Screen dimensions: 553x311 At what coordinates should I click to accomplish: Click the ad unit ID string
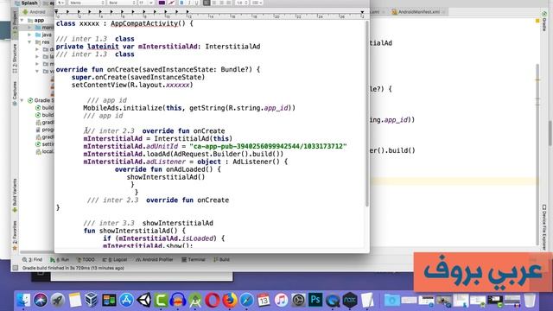click(268, 146)
